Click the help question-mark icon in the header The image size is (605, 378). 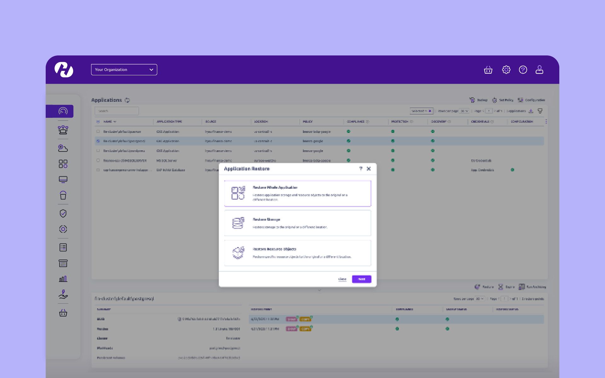(523, 70)
